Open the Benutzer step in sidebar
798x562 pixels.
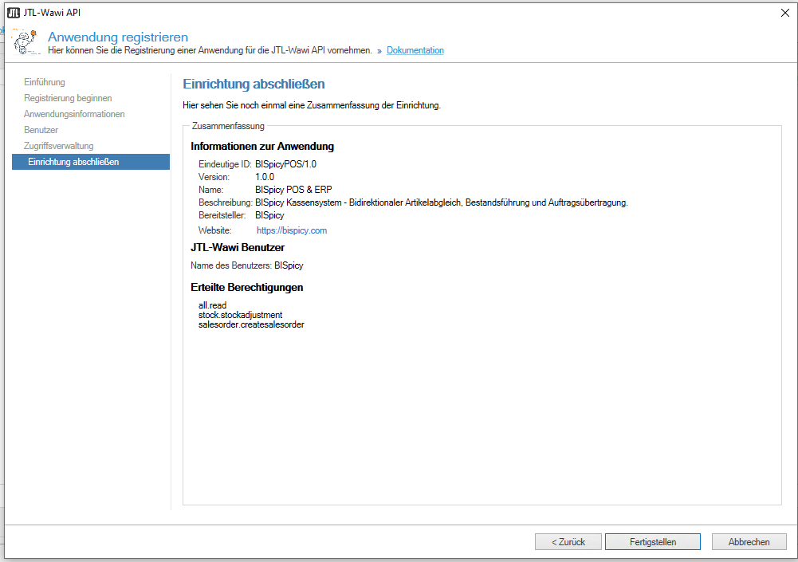click(41, 130)
